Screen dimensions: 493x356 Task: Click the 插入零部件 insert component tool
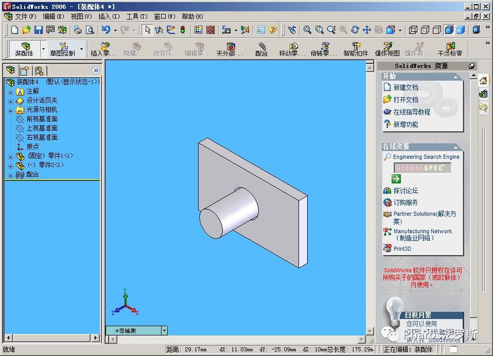pyautogui.click(x=104, y=49)
